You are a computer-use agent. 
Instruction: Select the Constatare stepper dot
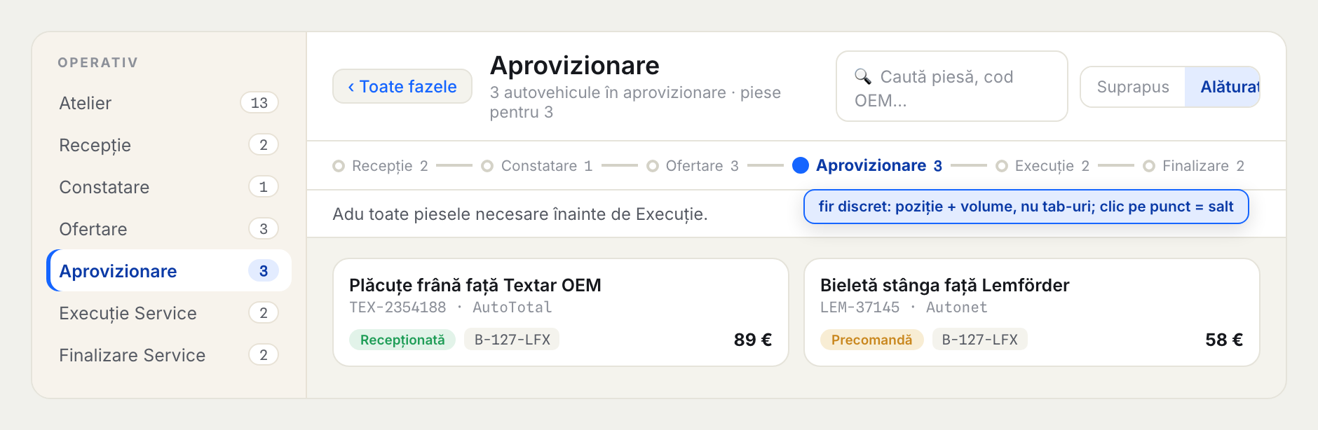click(487, 166)
